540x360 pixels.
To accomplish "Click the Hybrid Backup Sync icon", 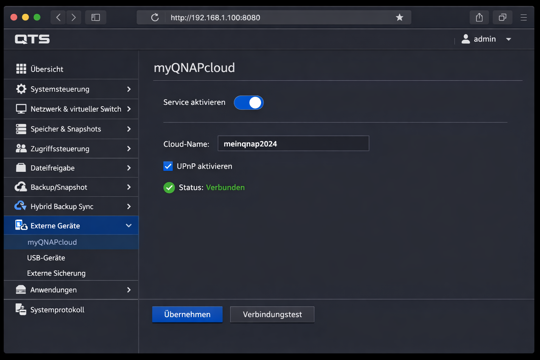I will (20, 206).
